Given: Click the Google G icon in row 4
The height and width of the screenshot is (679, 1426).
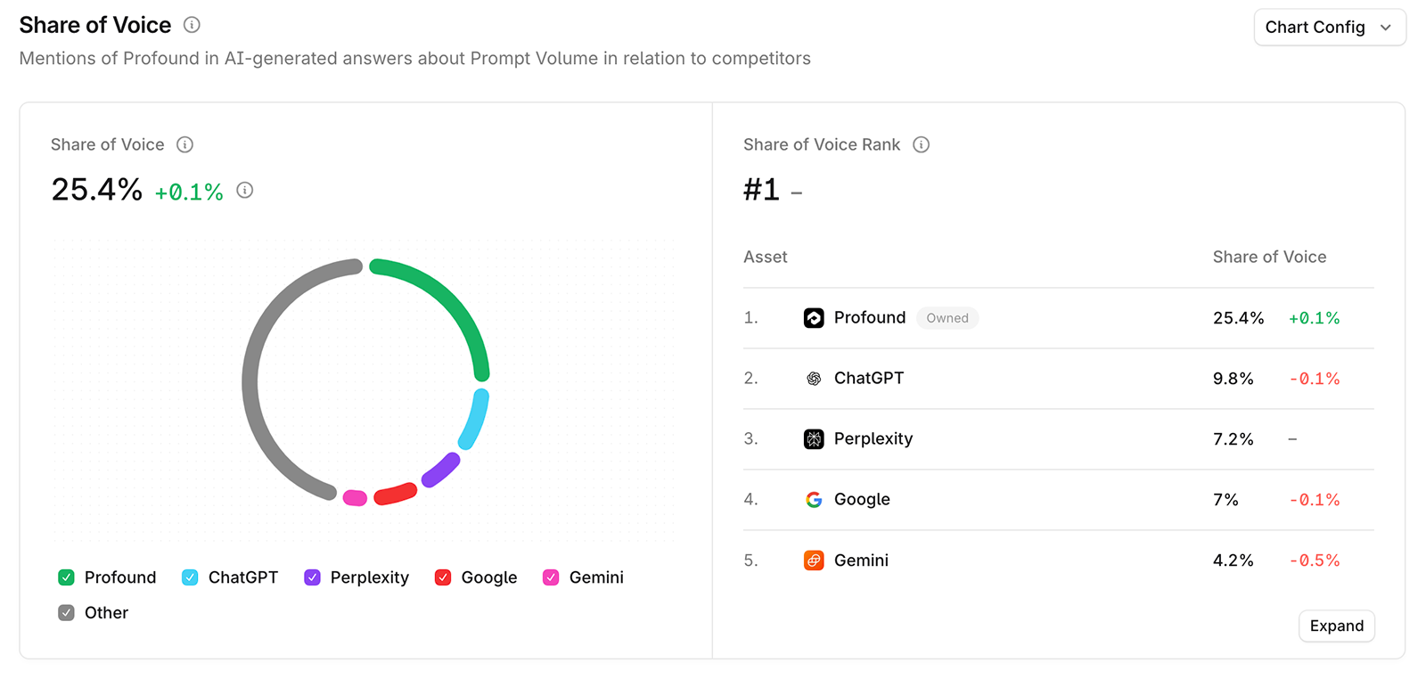Looking at the screenshot, I should click(814, 499).
